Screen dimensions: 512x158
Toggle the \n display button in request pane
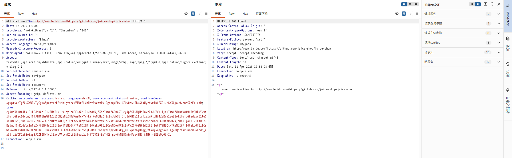[200, 14]
